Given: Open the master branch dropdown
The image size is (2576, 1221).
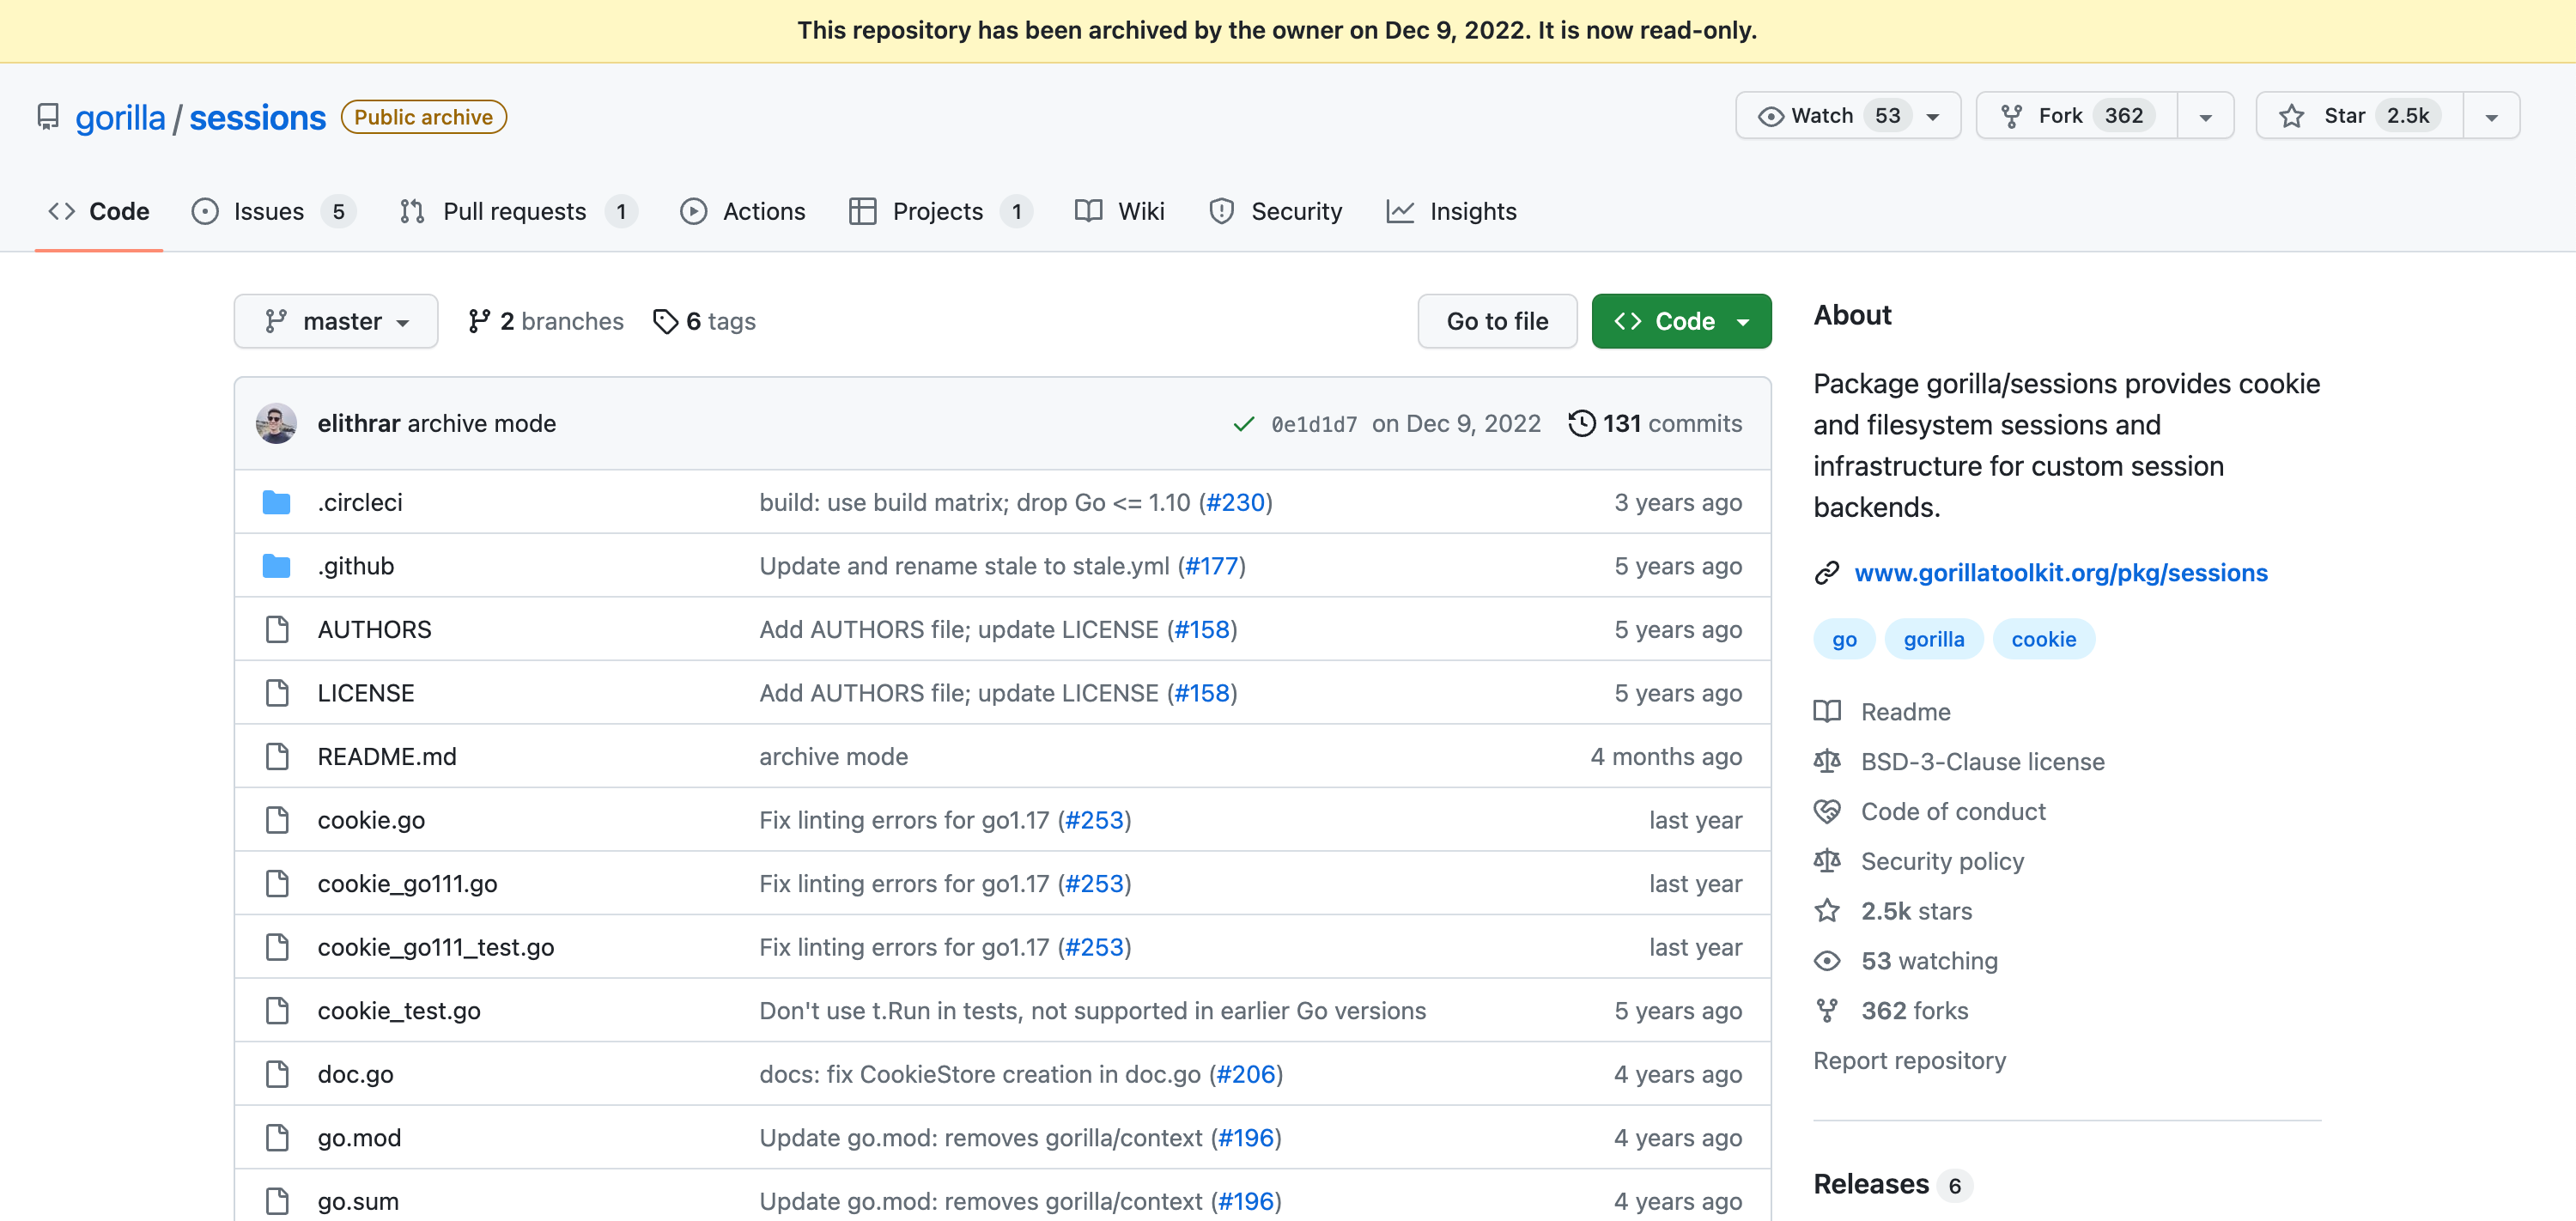Looking at the screenshot, I should [336, 321].
